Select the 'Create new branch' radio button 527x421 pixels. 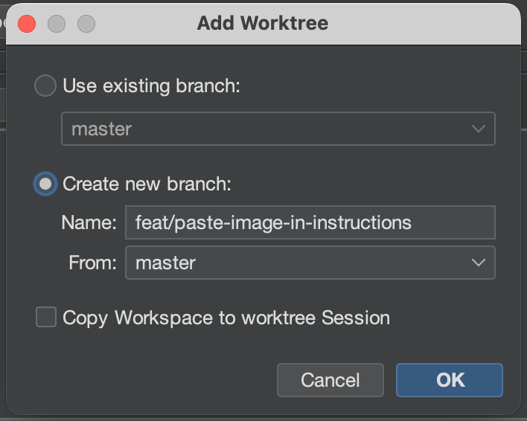[45, 184]
